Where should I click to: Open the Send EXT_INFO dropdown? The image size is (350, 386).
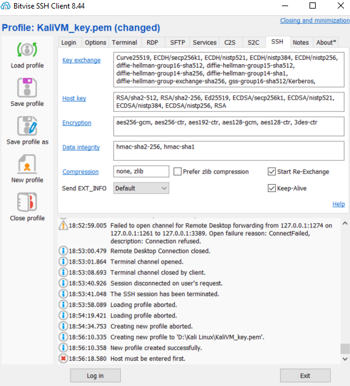pos(141,188)
